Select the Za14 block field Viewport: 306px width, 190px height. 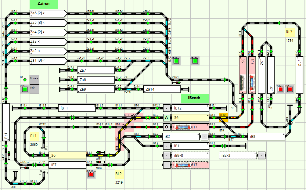pos(162,89)
